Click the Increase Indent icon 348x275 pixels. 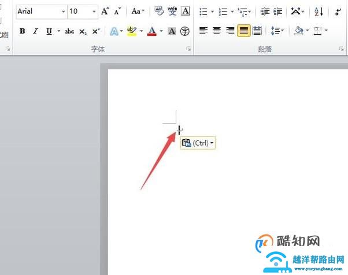278,12
